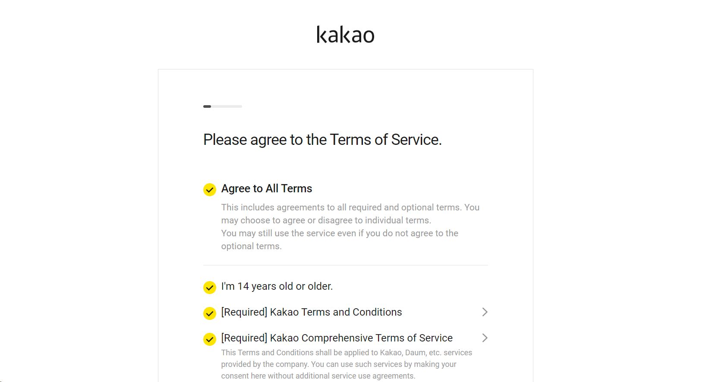Click the "[Required] Kakao Comprehensive Terms of Service" text

click(337, 338)
